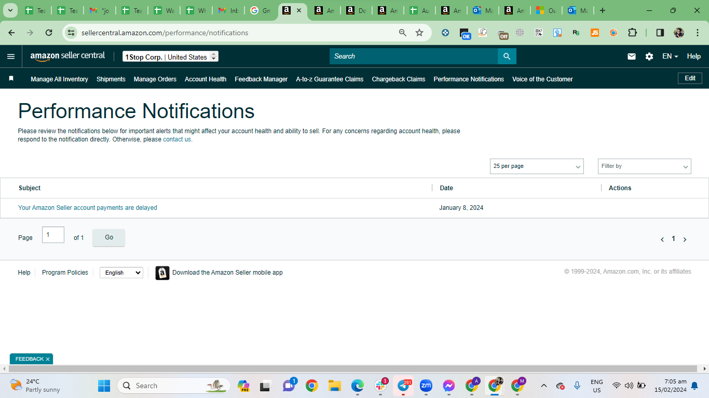Open Manage Orders
Screen dimensions: 709x398
[x=155, y=79]
